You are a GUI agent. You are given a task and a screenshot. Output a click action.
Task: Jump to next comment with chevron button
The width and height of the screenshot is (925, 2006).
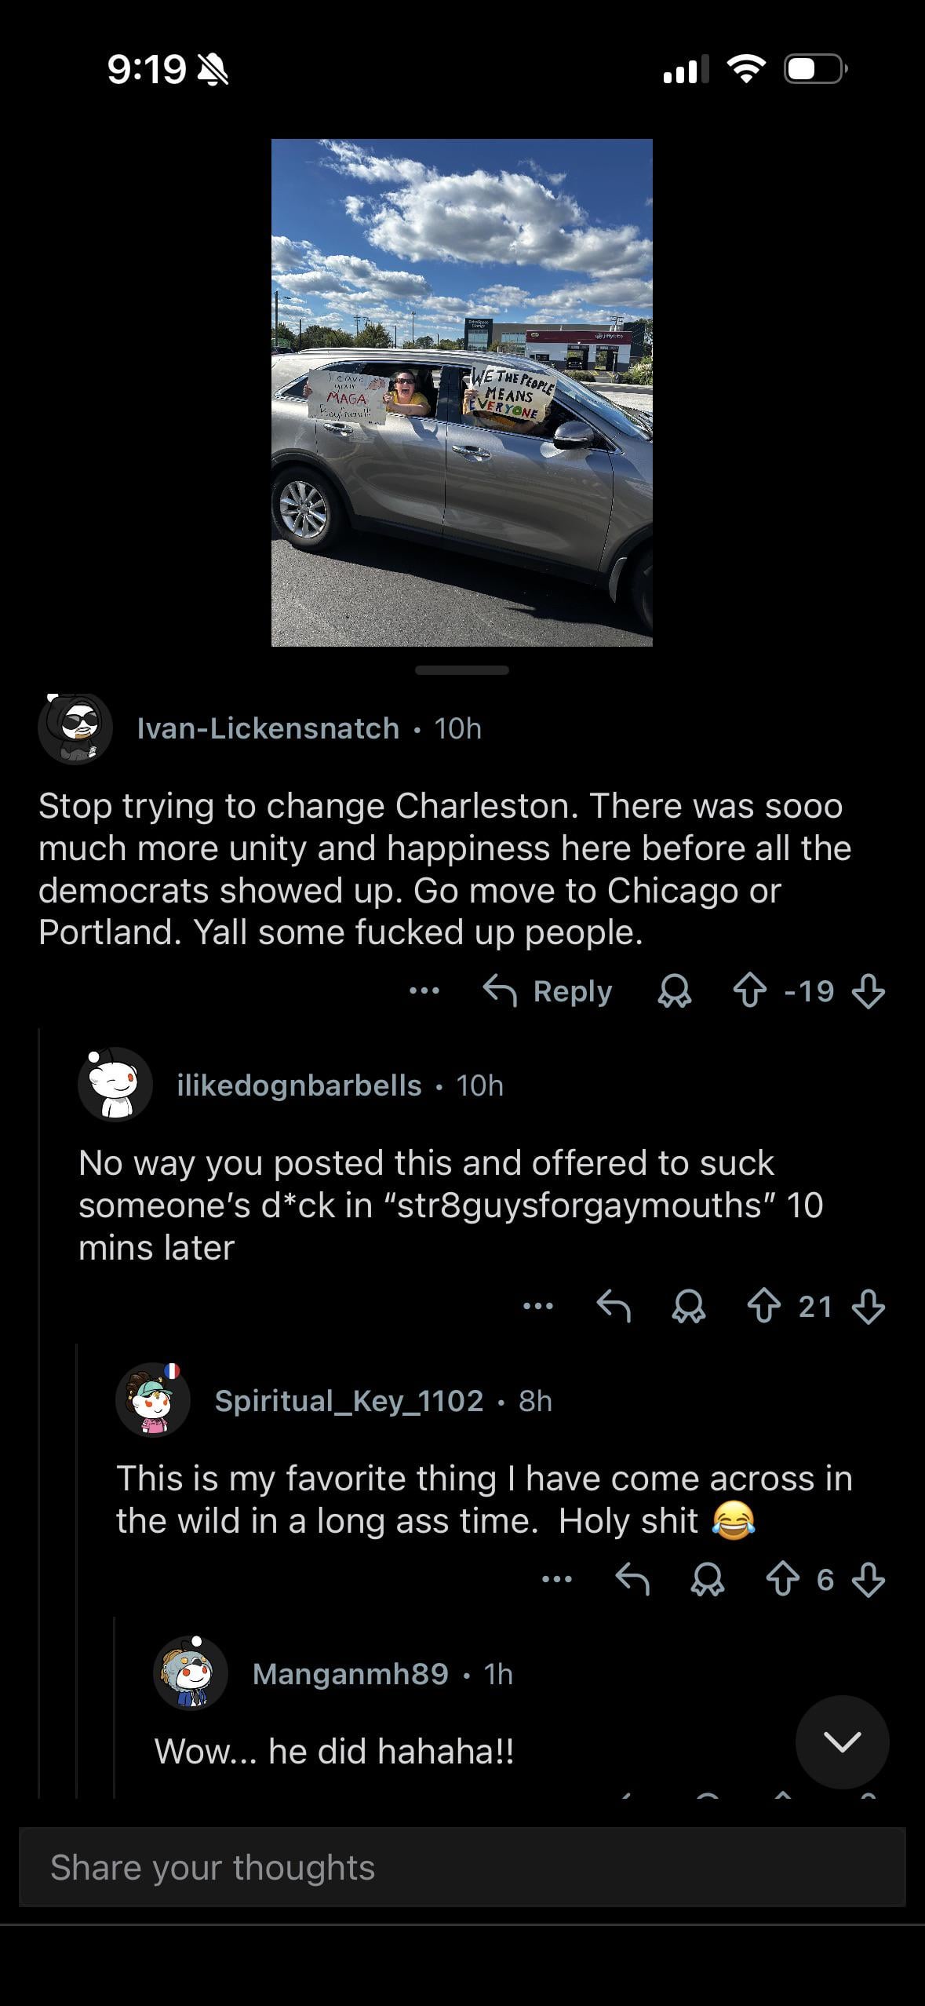pyautogui.click(x=842, y=1742)
